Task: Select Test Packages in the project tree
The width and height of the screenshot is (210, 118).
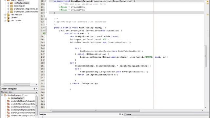Action: [16, 14]
